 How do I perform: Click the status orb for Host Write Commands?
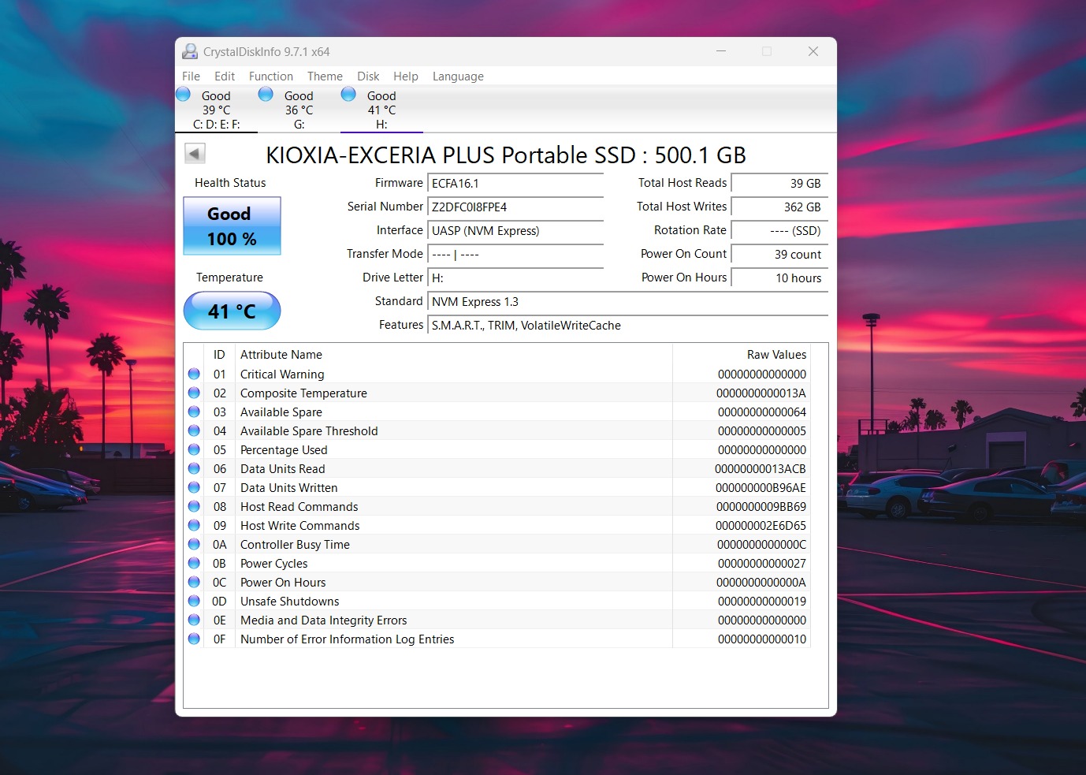(194, 525)
